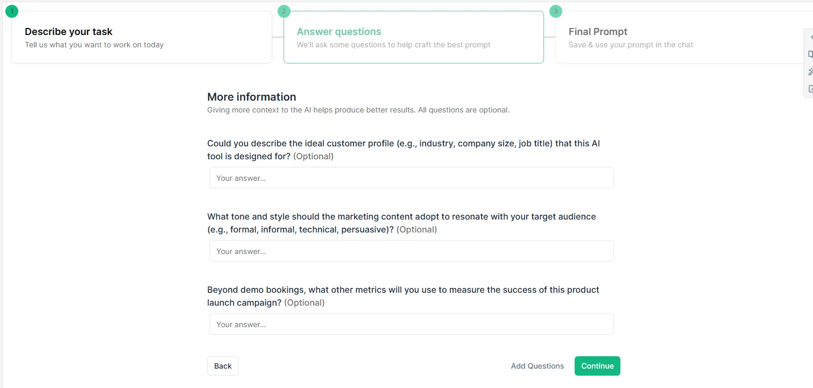Click the magic wand icon in side panel

810,72
